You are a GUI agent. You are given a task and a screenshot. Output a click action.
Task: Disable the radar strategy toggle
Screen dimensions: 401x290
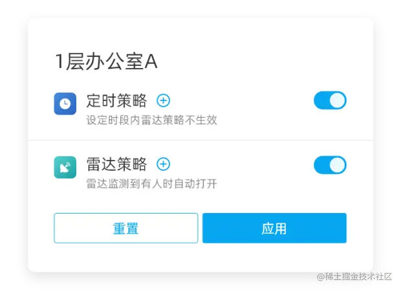click(x=330, y=165)
